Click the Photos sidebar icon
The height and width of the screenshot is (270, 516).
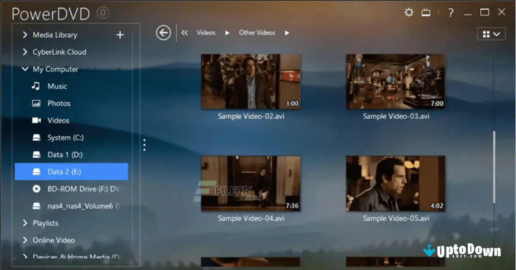pyautogui.click(x=37, y=103)
